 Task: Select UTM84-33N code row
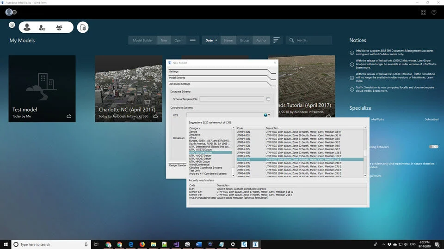pyautogui.click(x=300, y=153)
